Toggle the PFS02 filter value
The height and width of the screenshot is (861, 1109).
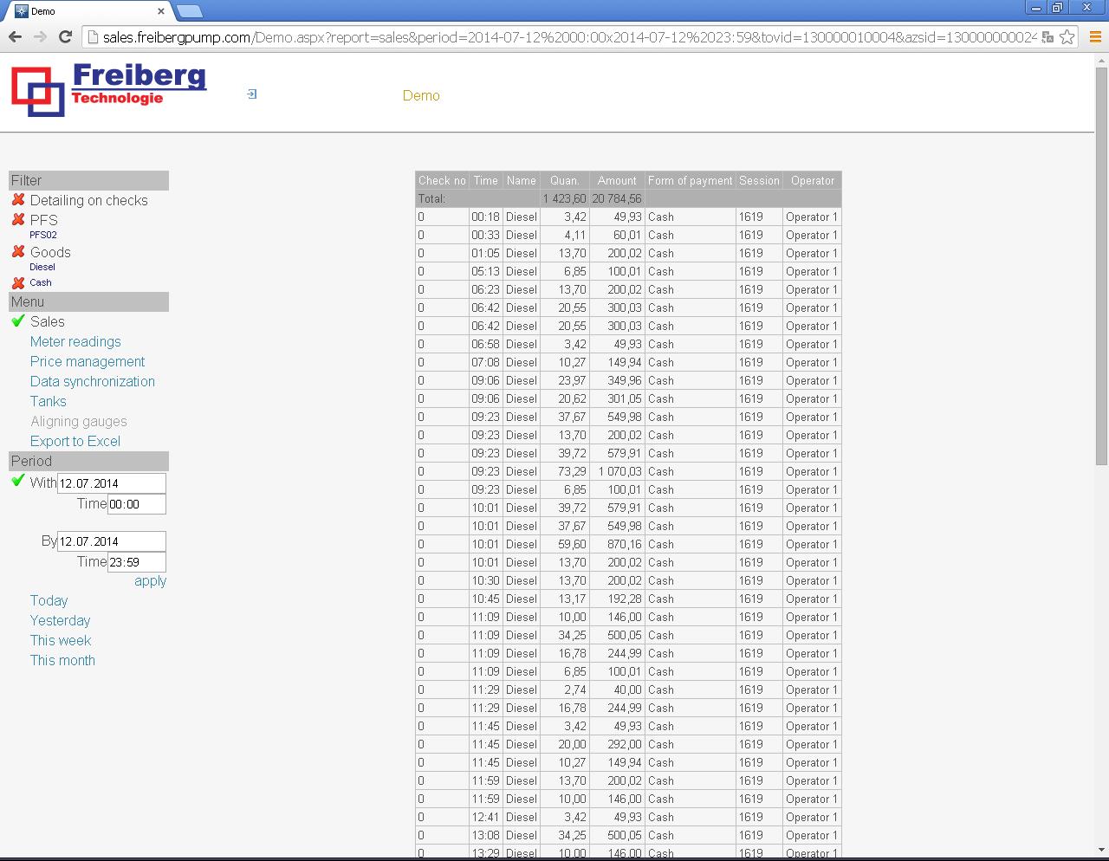coord(42,234)
